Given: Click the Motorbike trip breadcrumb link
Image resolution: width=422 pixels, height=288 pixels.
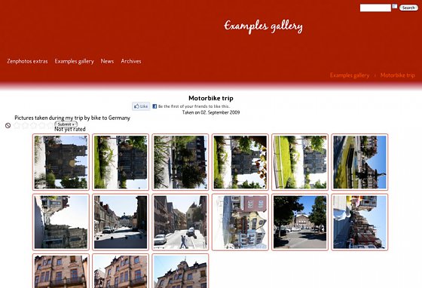Looking at the screenshot, I should click(398, 75).
